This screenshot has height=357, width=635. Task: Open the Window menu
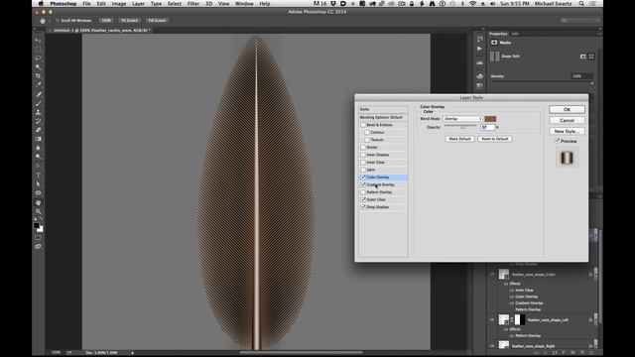[x=244, y=4]
